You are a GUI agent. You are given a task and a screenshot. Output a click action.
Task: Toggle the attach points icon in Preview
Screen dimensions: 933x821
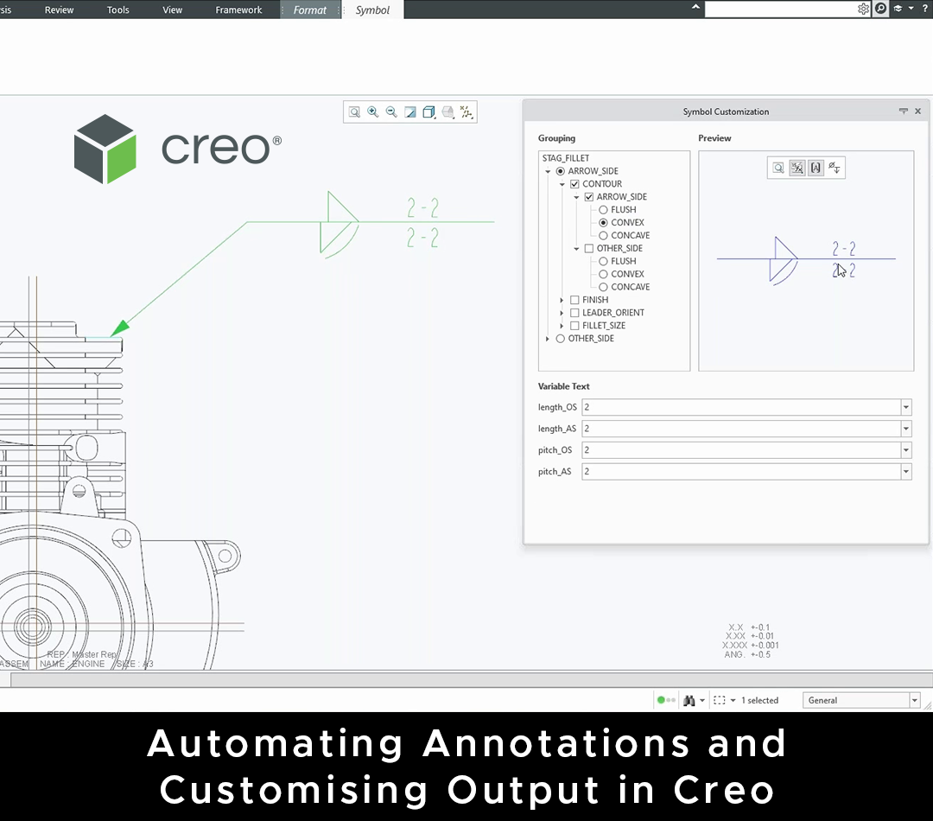(797, 168)
